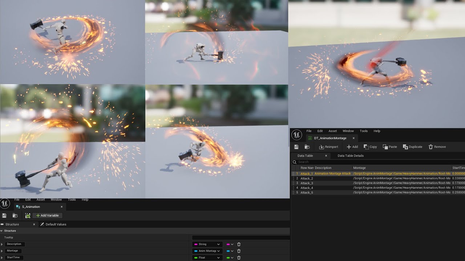Screen dimensions: 465x261
Task: Click the Duplicate row icon
Action: 405,147
